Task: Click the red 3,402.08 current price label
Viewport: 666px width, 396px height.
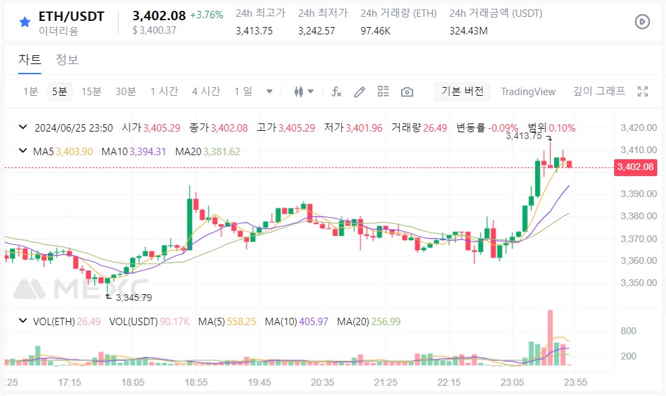Action: 636,167
